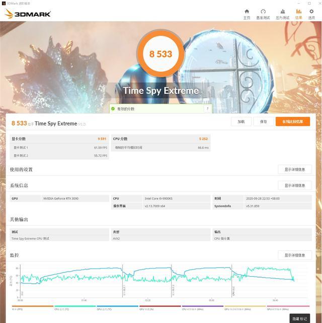Click the 保存 save button
This screenshot has width=322, height=323.
click(264, 121)
